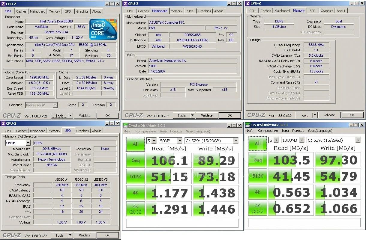Image resolution: width=366 pixels, height=240 pixels.
Task: Open the Язык(Language) menu in the 1000MB CrystalDiskMark window
Action: pos(320,131)
